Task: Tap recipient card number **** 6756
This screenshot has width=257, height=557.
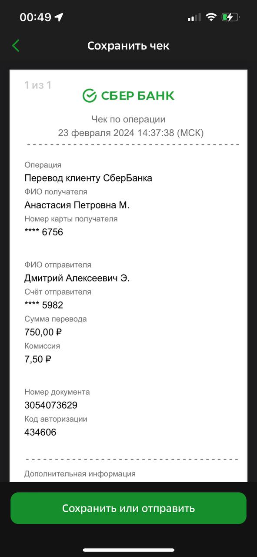Action: point(44,232)
